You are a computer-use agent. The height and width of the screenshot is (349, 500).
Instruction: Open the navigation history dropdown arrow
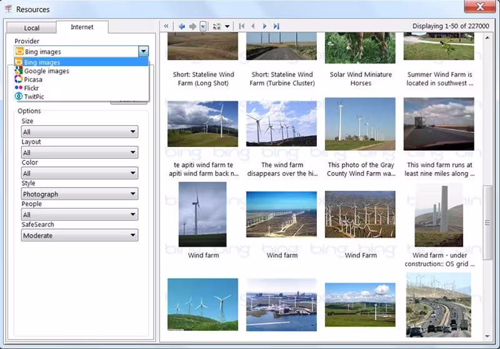coord(203,26)
